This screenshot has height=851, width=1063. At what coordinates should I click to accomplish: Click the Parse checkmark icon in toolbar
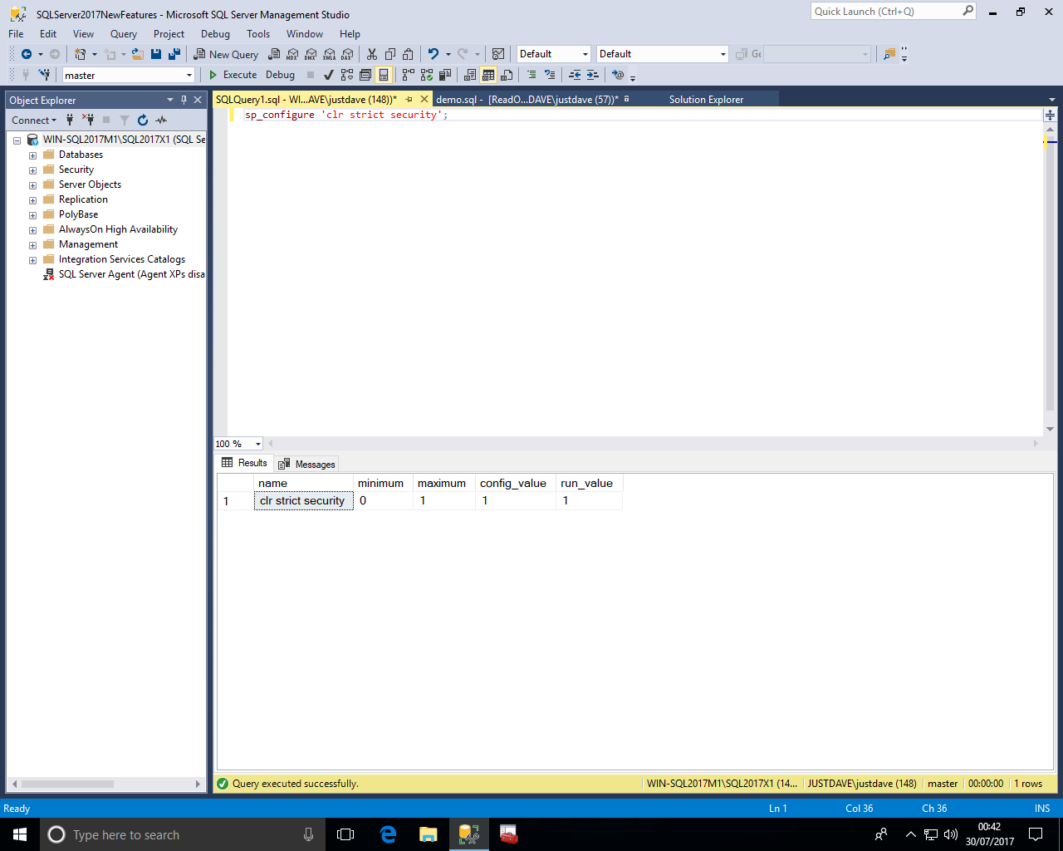coord(329,75)
